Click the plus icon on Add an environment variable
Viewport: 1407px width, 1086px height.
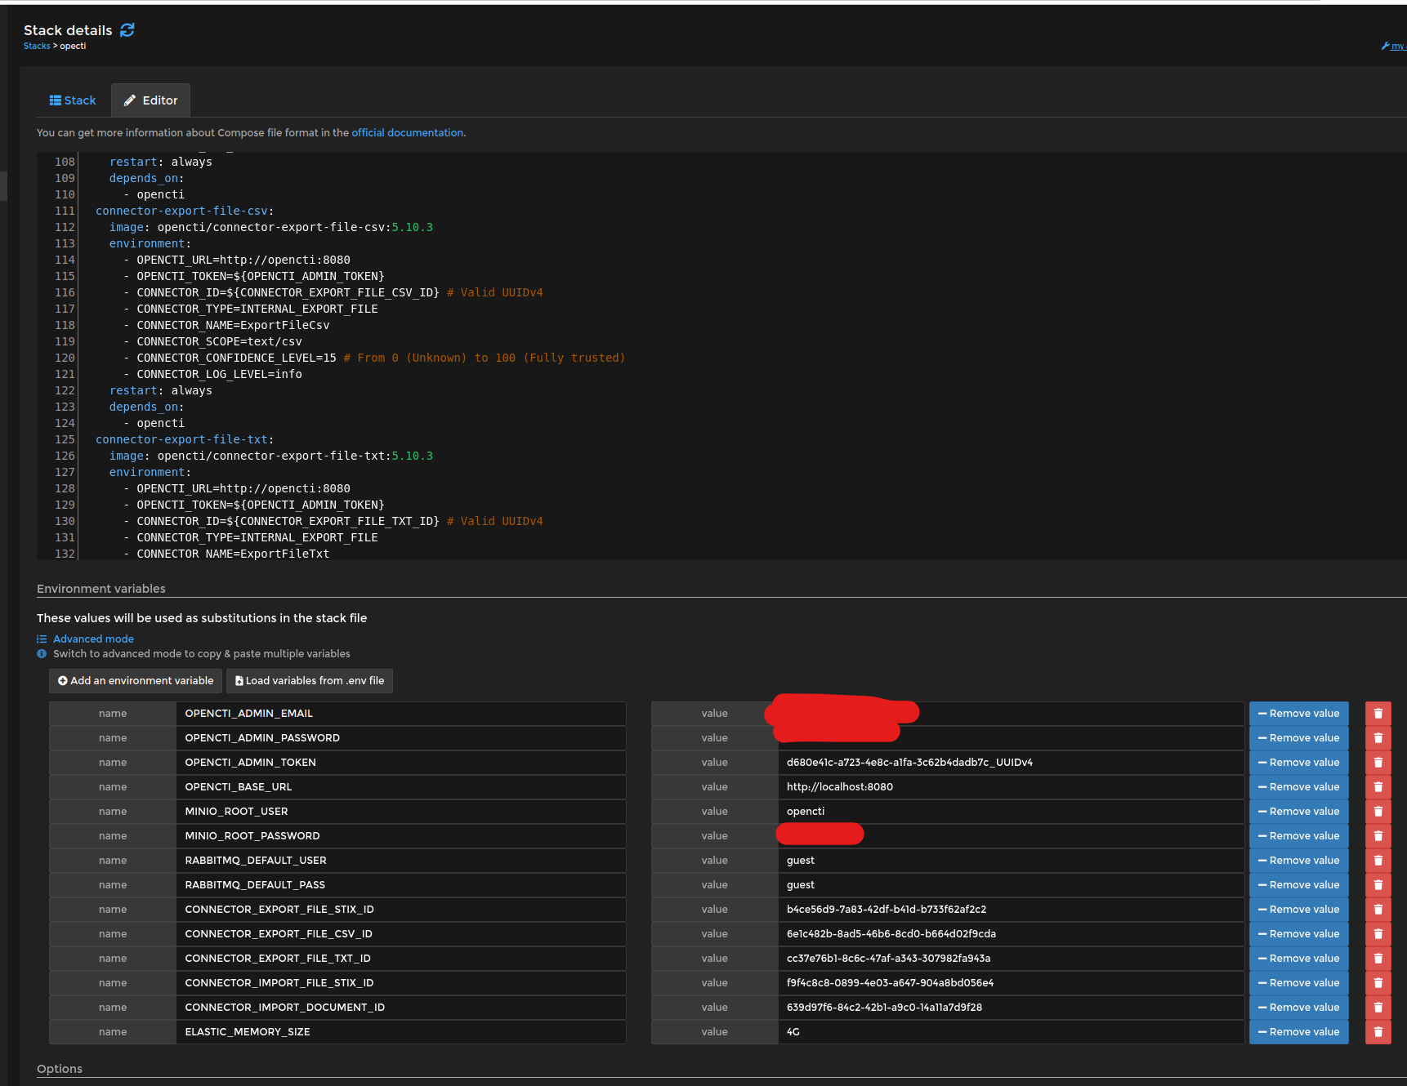point(63,680)
